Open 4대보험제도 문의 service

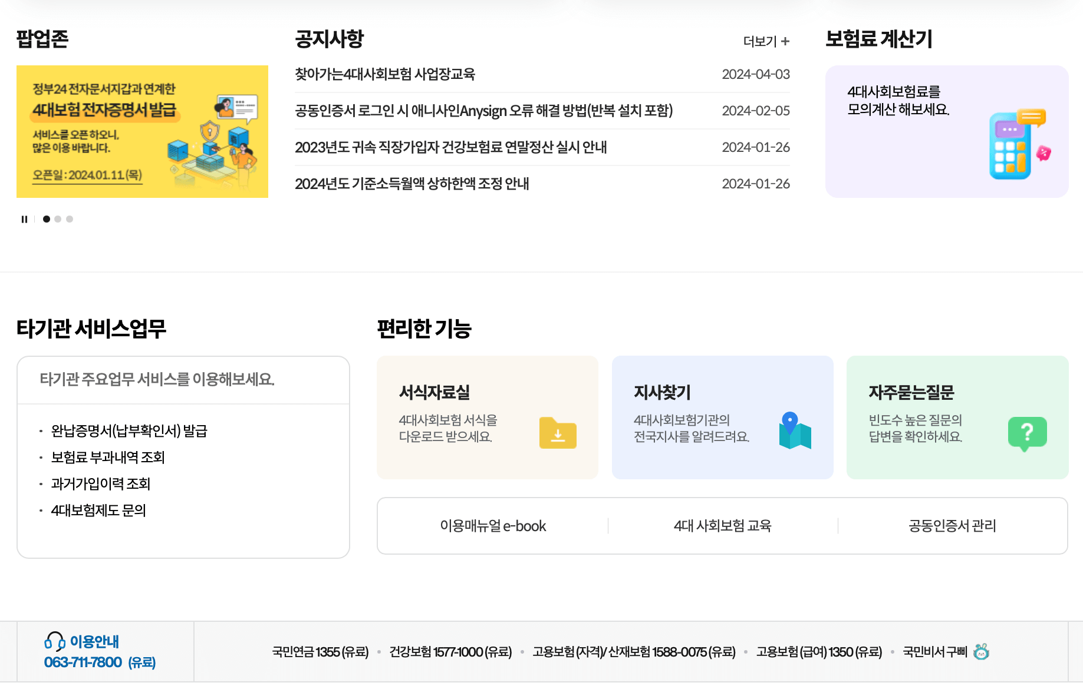click(x=98, y=511)
